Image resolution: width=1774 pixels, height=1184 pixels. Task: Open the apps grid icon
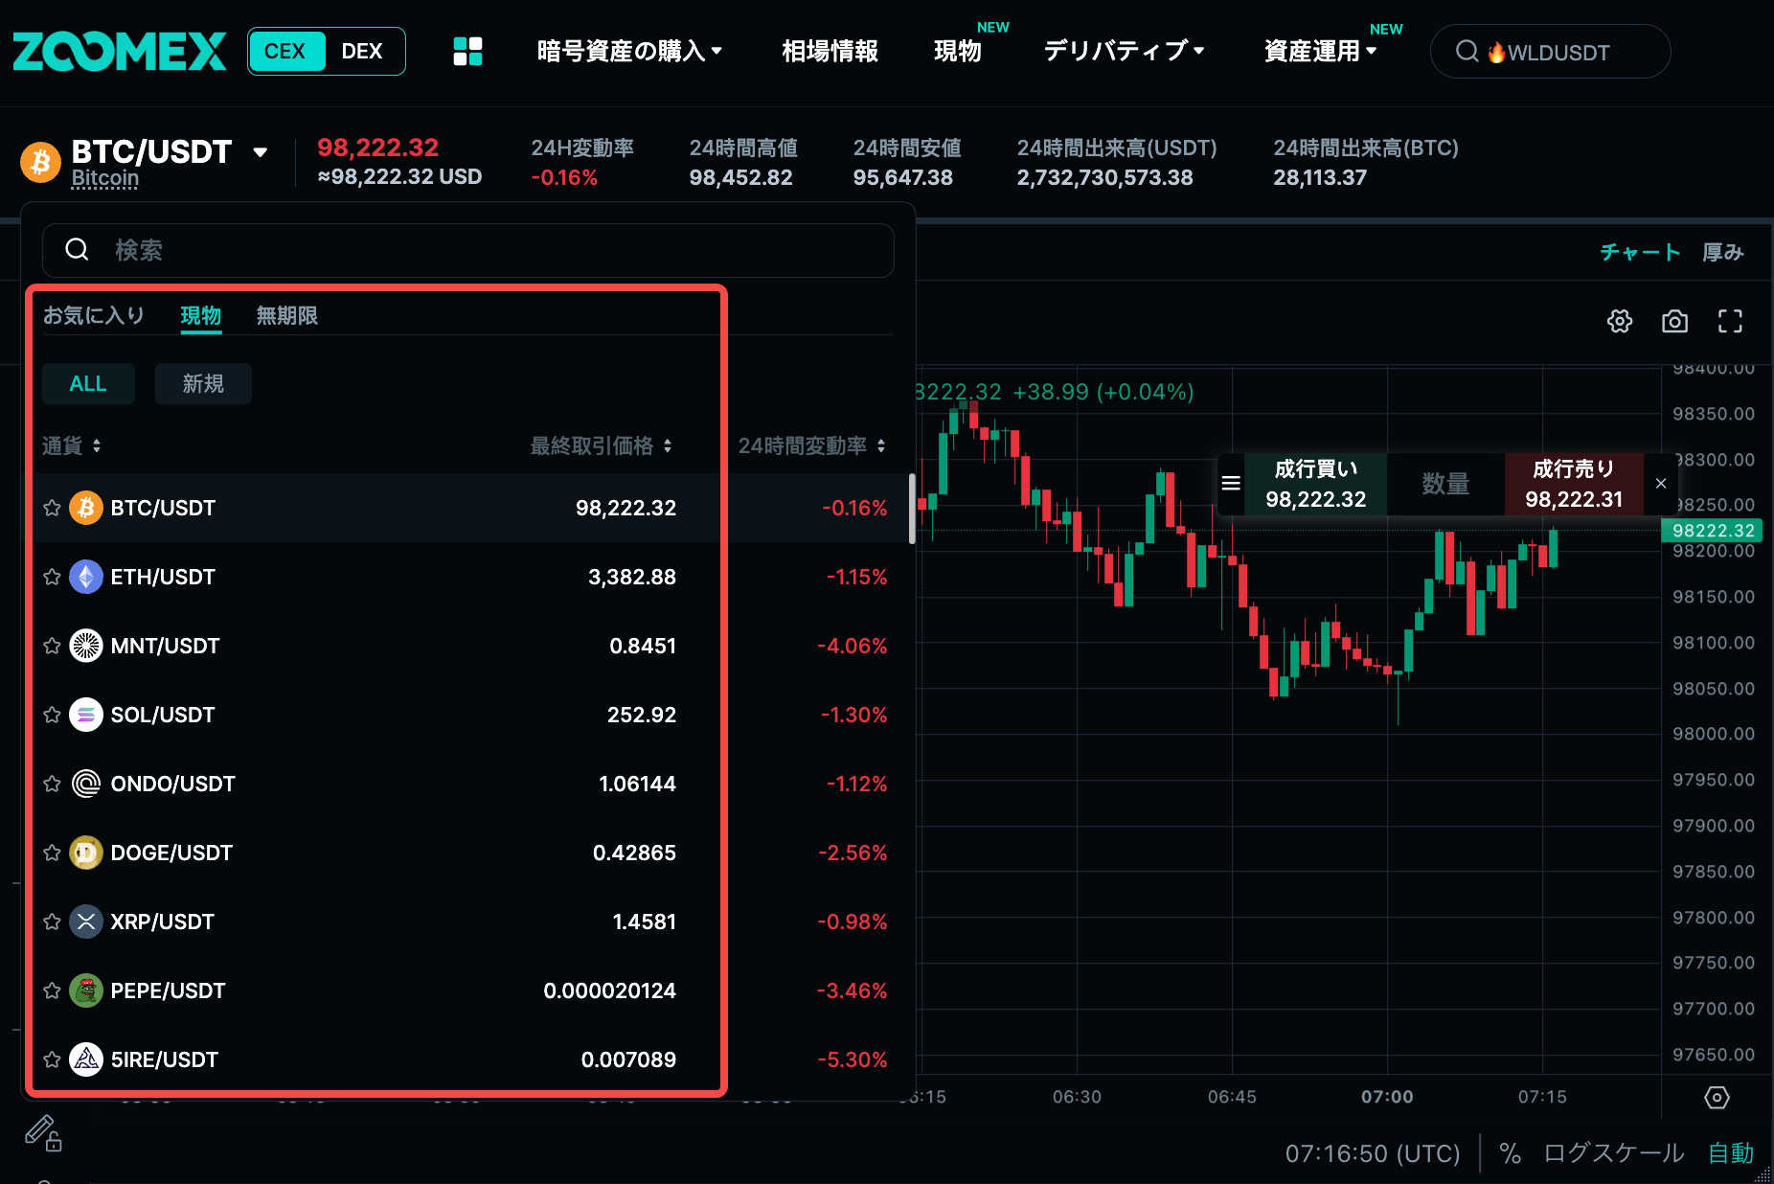pos(467,51)
